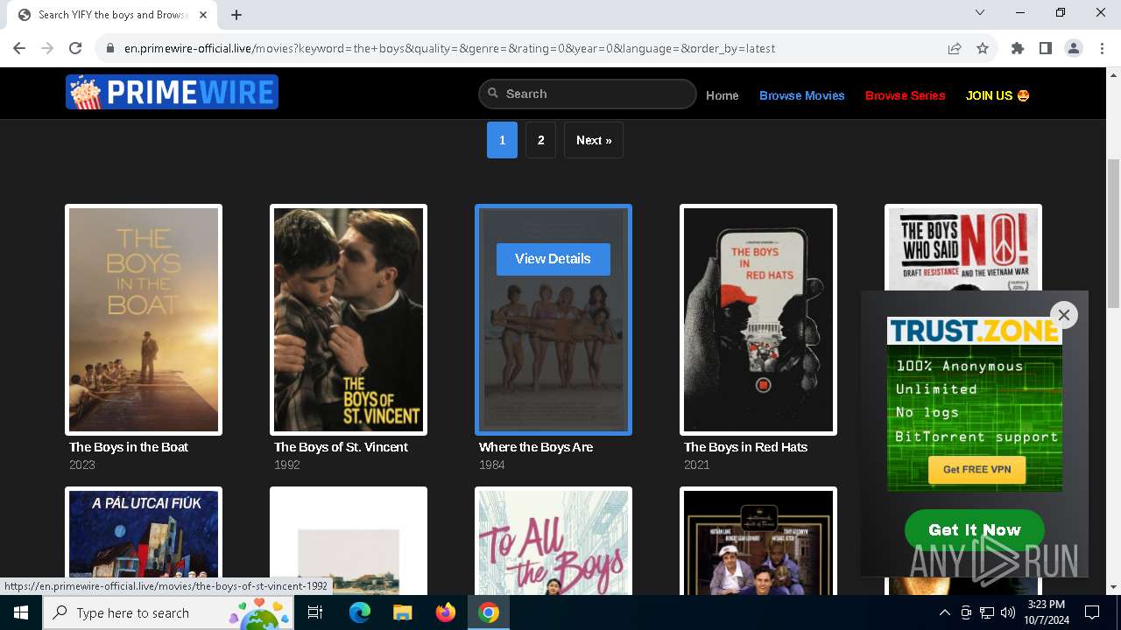Click View Details on Where the Boys Are

point(553,259)
